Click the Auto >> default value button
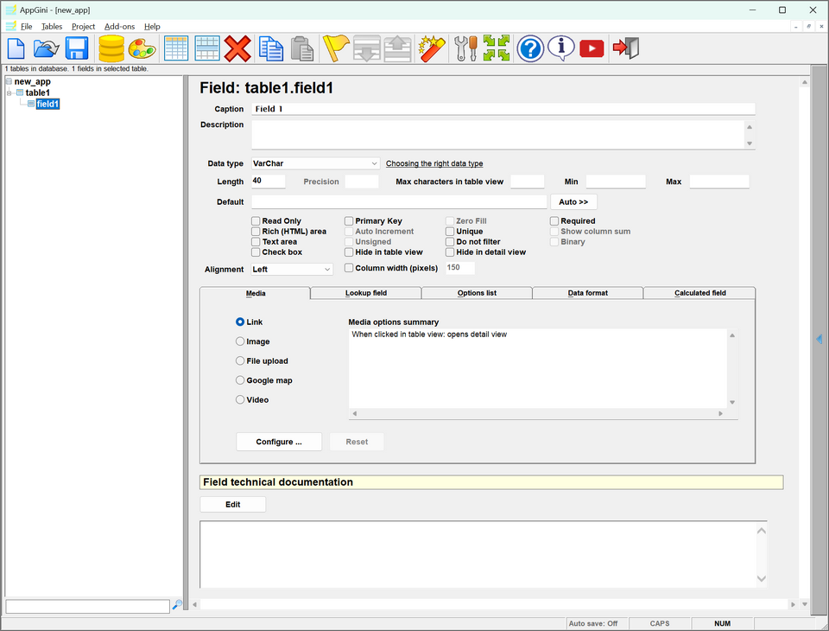 click(573, 201)
